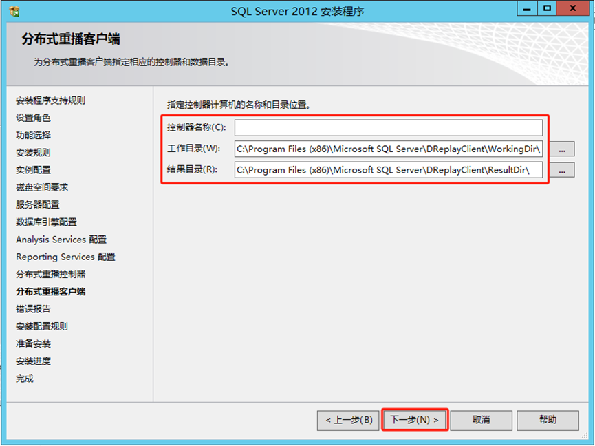Go back with 上一步(B) button

coord(348,420)
